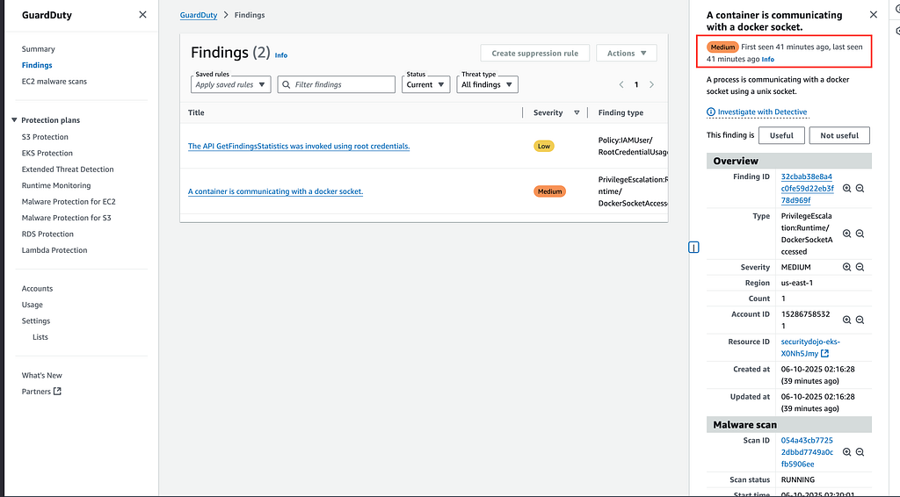The width and height of the screenshot is (900, 497).
Task: Zoom in filter on Scan ID
Action: tap(846, 452)
